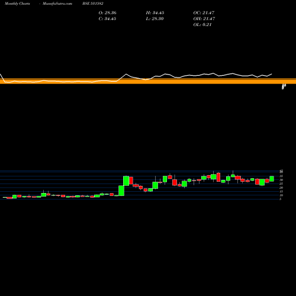
Task: Select the low value 'L: 28.30'
Action: click(155, 19)
